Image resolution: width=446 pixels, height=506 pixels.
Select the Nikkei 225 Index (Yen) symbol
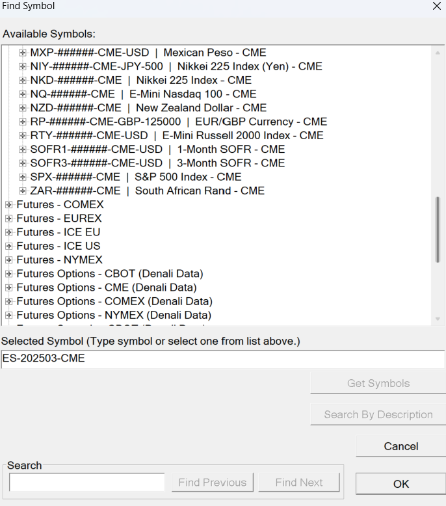(176, 66)
